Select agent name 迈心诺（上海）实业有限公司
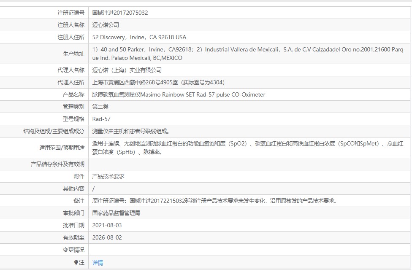 pyautogui.click(x=127, y=70)
